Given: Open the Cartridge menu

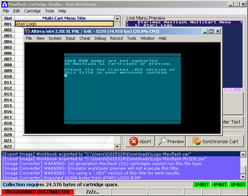Looking at the screenshot, I should pyautogui.click(x=32, y=11).
